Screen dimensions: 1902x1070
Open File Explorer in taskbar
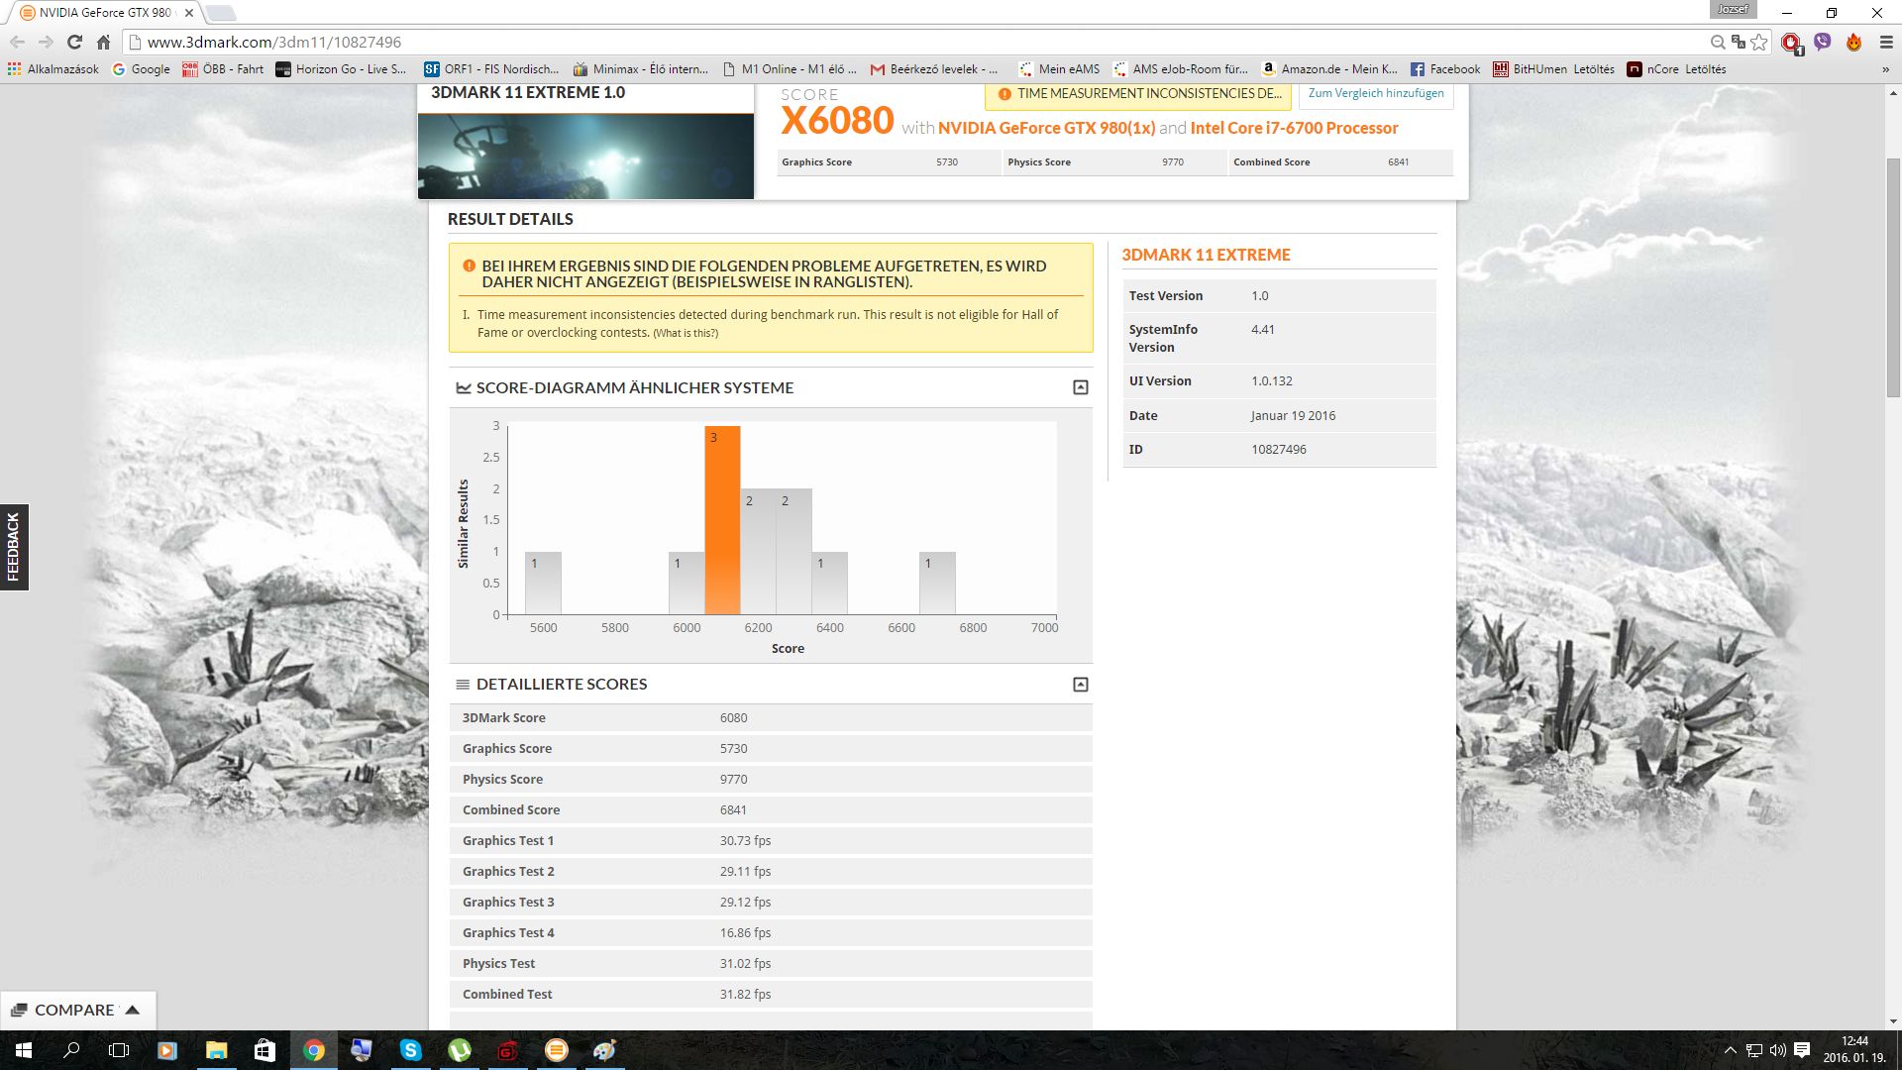pos(216,1050)
